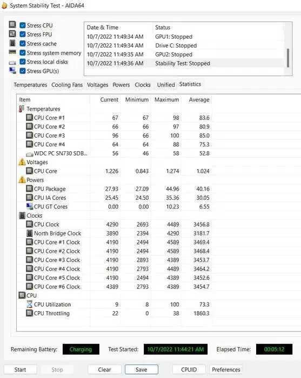Select the 'GPU1: Stopped' log entry
The image size is (301, 378).
click(184, 37)
